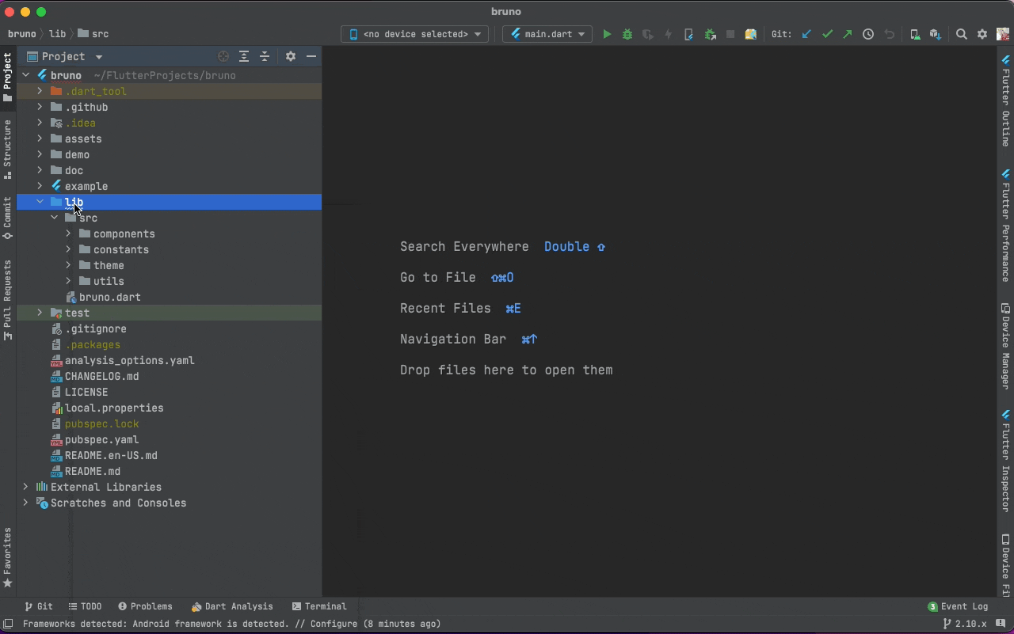Image resolution: width=1014 pixels, height=634 pixels.
Task: Open the TODO tool window tab
Action: click(x=85, y=606)
